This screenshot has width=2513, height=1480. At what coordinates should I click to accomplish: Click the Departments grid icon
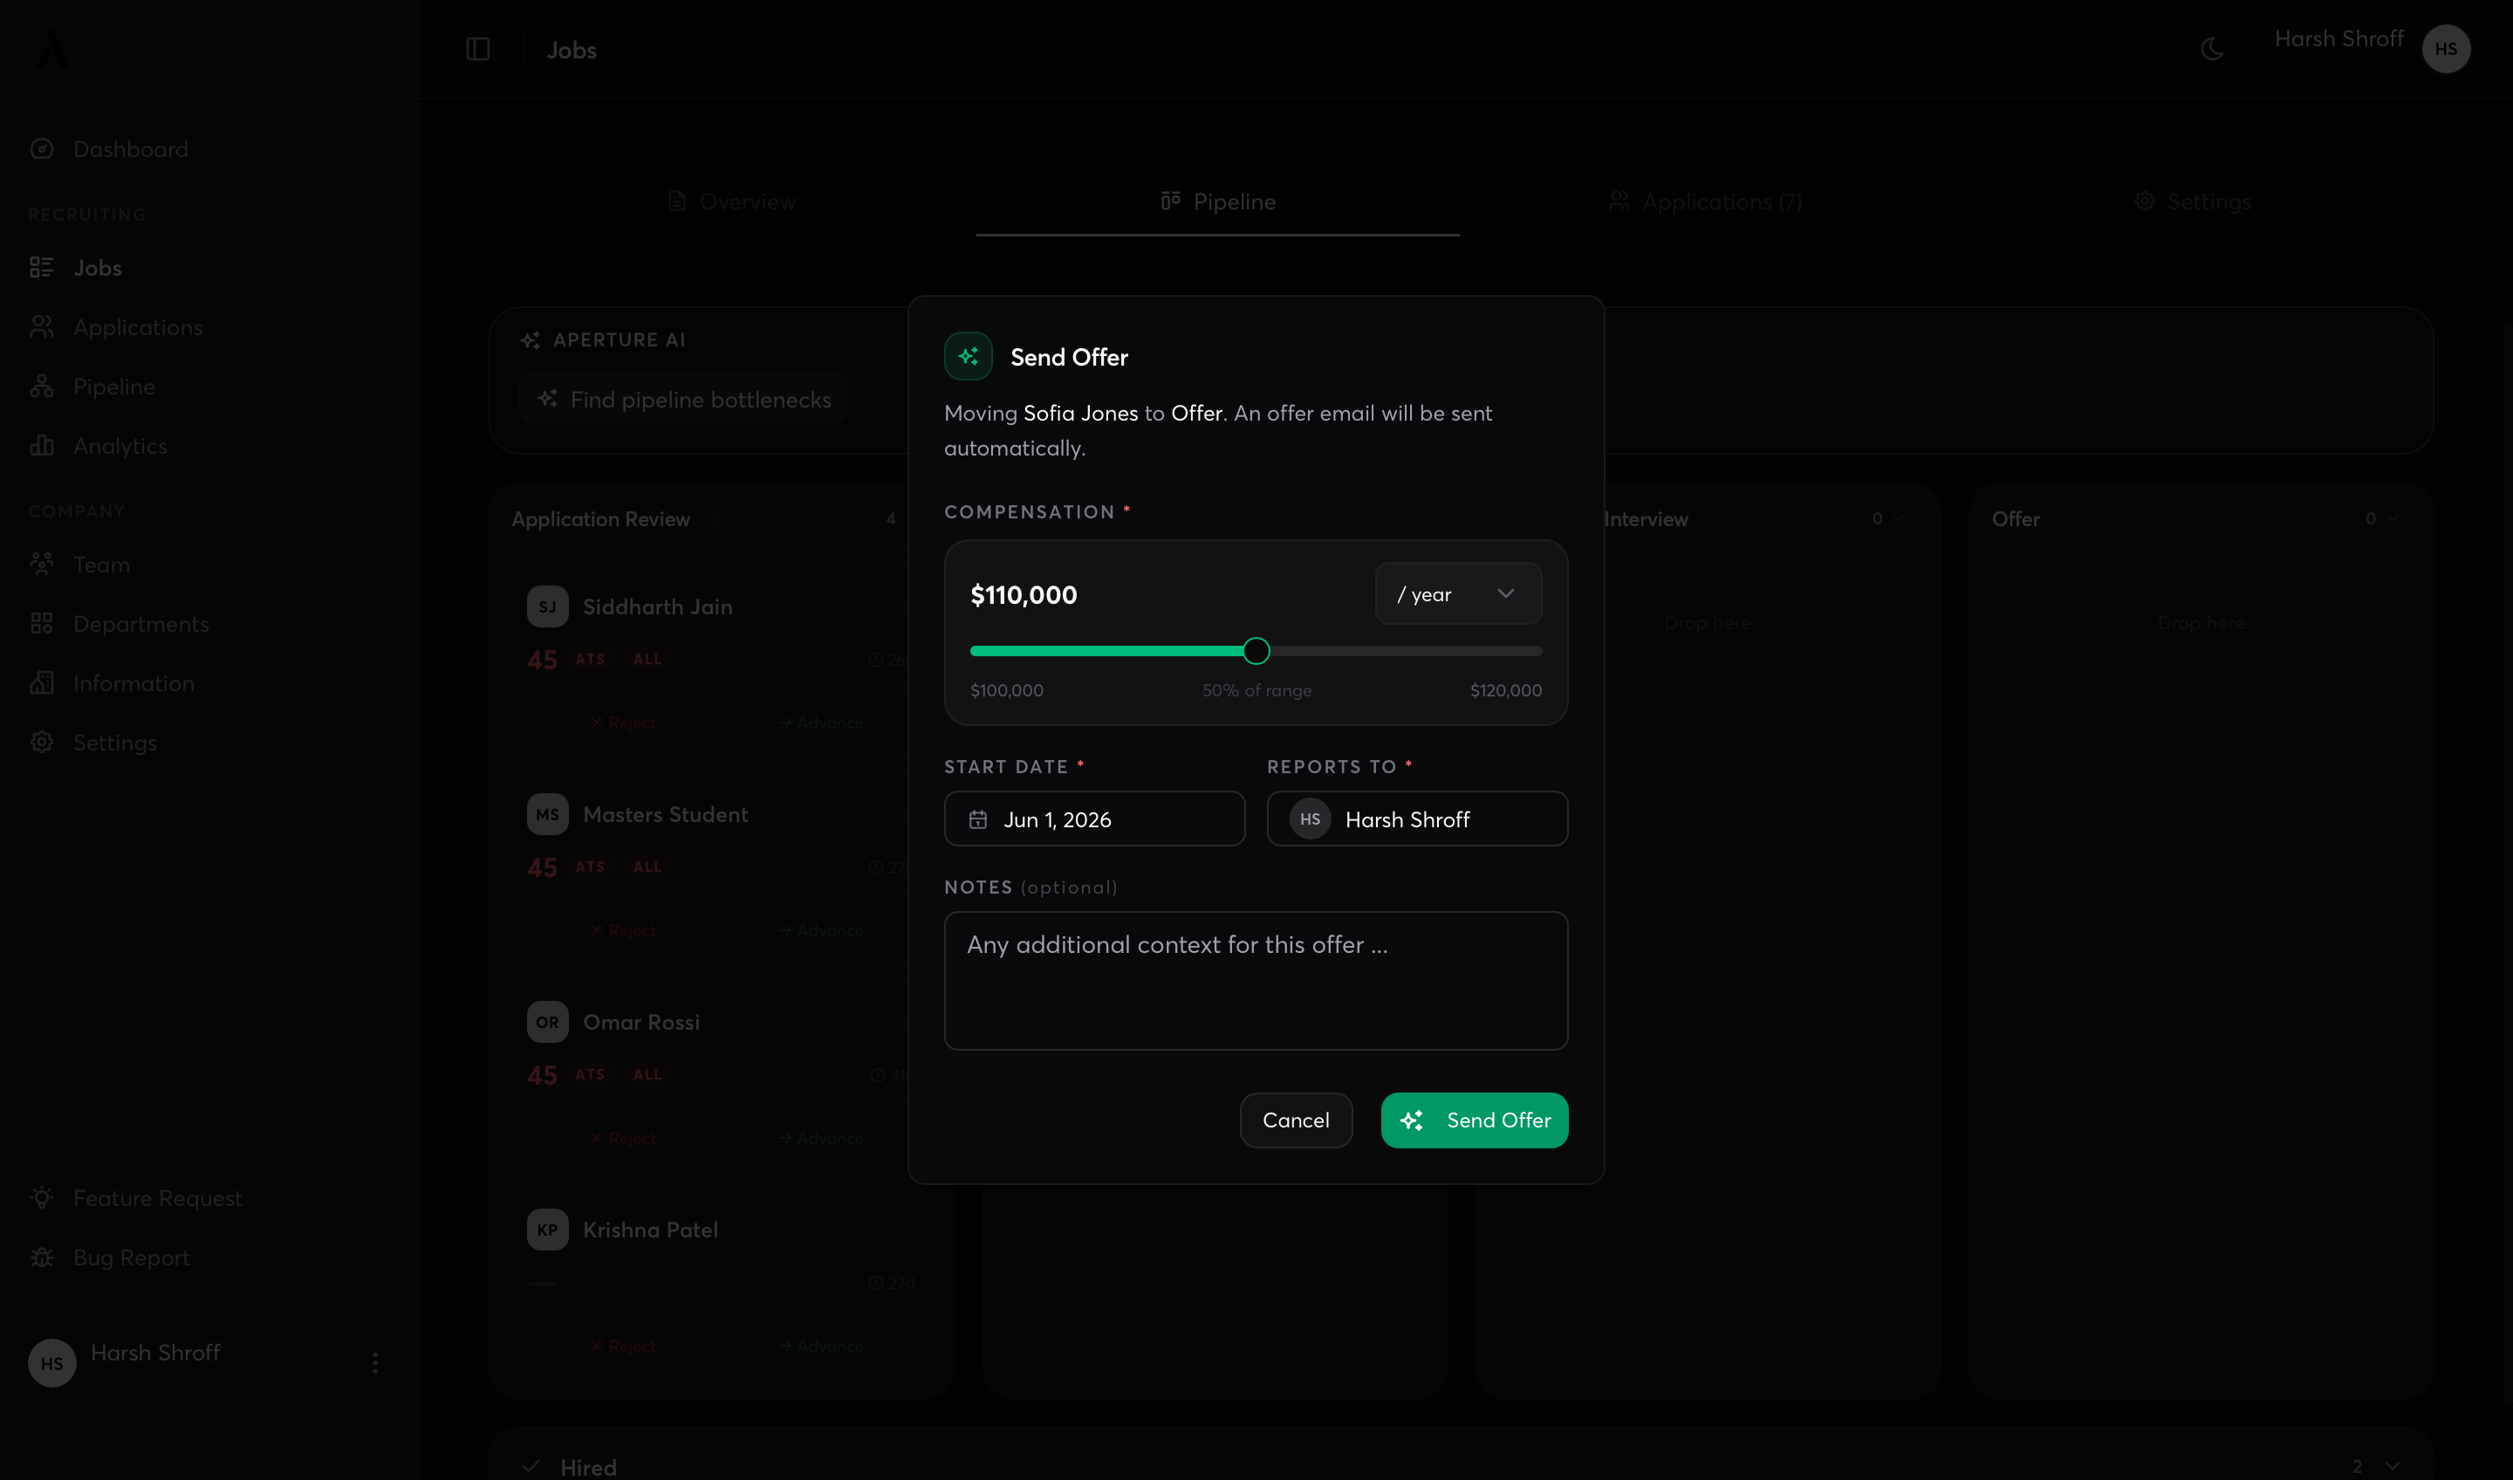click(x=42, y=623)
